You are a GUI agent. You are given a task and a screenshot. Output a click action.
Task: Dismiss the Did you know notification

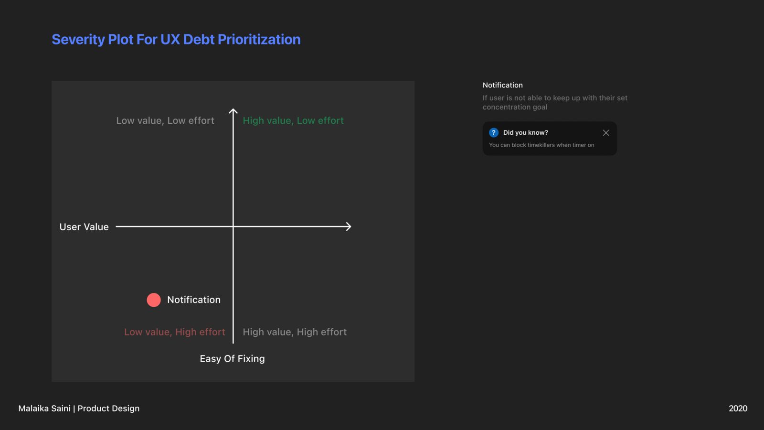click(606, 133)
